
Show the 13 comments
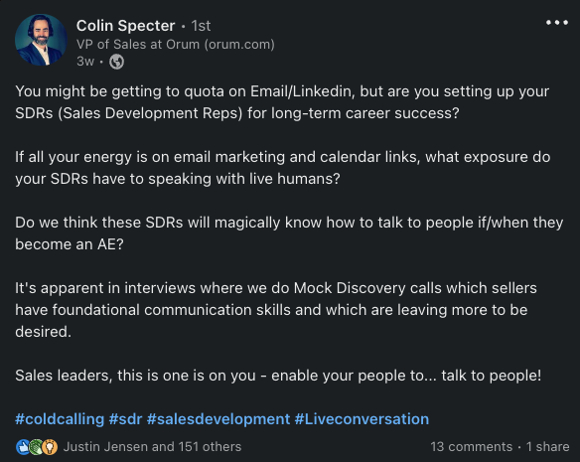pyautogui.click(x=471, y=447)
